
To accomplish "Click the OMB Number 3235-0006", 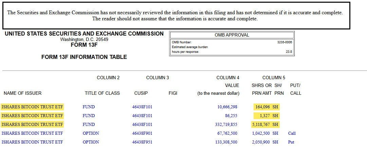I will (285, 42).
